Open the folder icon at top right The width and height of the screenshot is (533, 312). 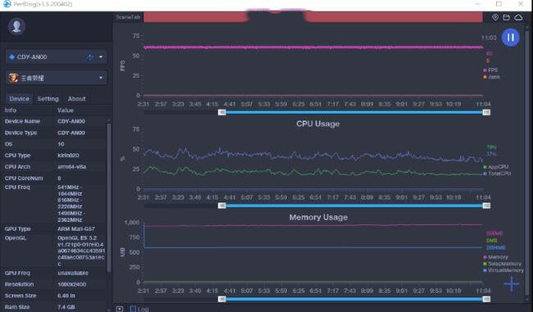tap(507, 17)
